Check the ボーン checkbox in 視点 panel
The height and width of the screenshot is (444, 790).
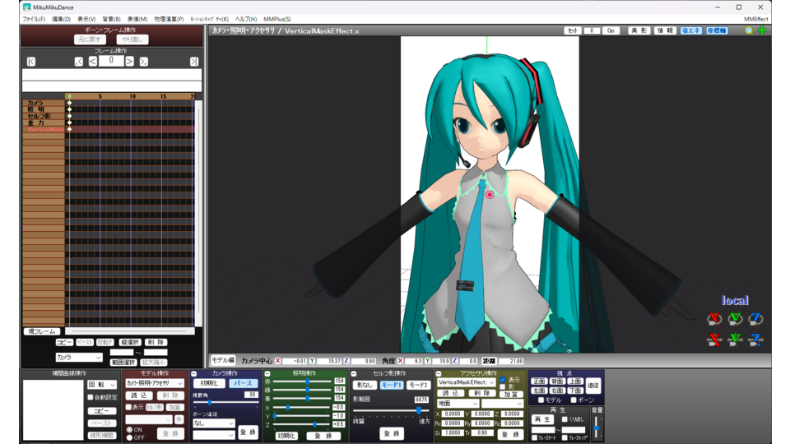pyautogui.click(x=574, y=400)
